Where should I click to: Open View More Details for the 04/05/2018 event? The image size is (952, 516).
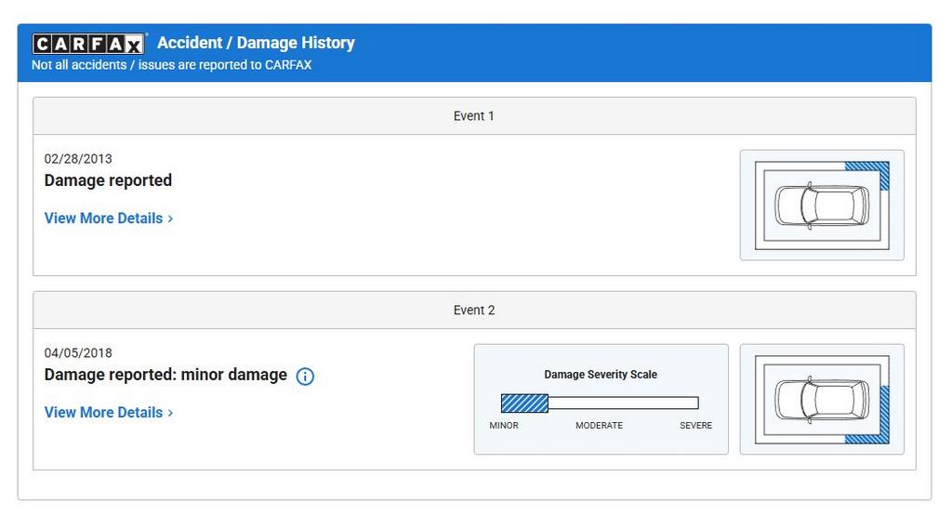click(103, 413)
